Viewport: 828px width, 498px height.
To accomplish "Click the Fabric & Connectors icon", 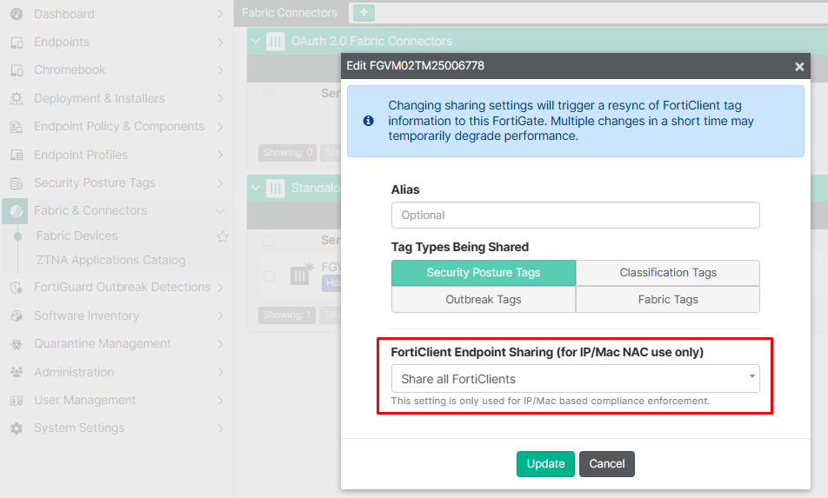I will click(x=16, y=211).
